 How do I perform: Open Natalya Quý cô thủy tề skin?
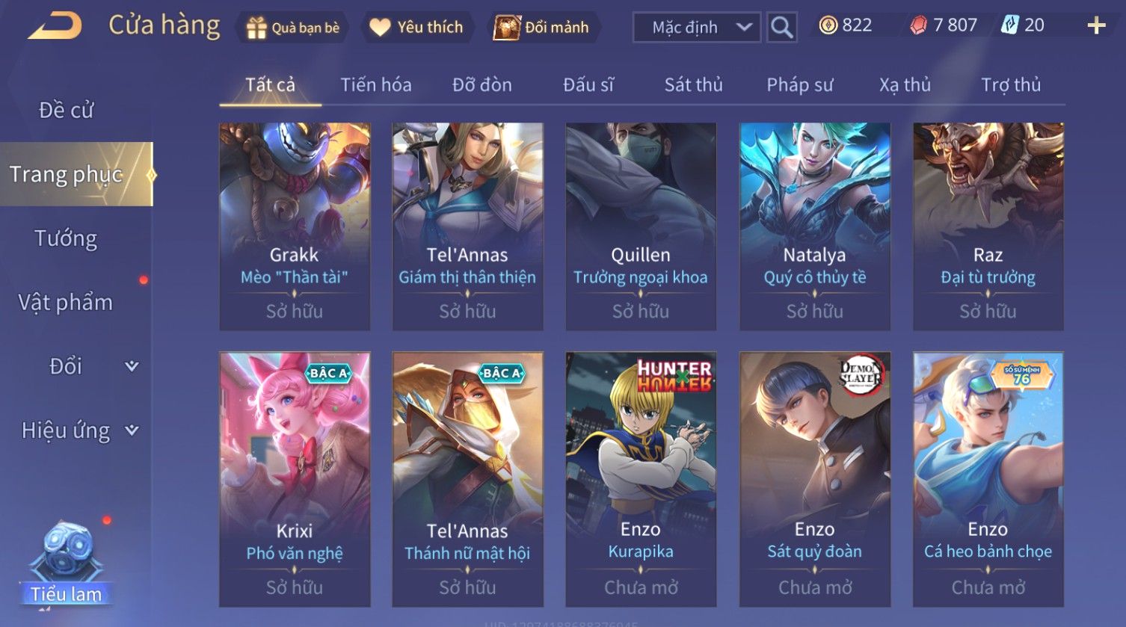[x=814, y=226]
